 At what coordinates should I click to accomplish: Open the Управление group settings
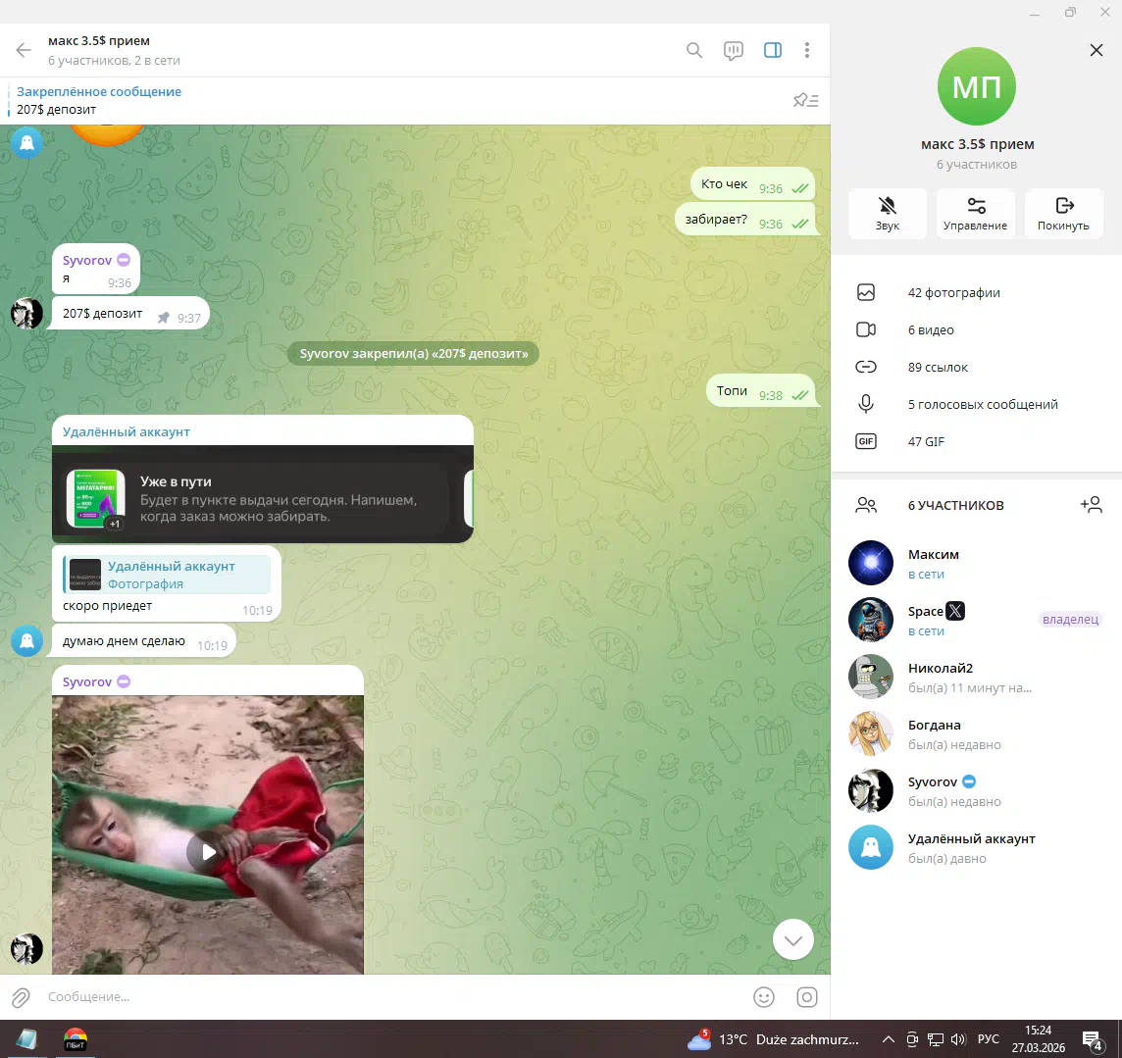[x=975, y=213]
